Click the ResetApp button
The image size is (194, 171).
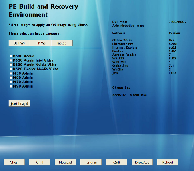(142, 162)
